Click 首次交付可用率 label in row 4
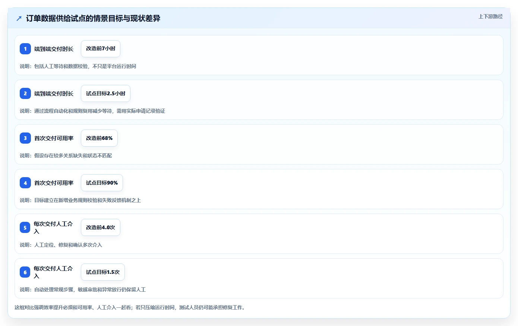The height and width of the screenshot is (326, 518). [x=54, y=183]
